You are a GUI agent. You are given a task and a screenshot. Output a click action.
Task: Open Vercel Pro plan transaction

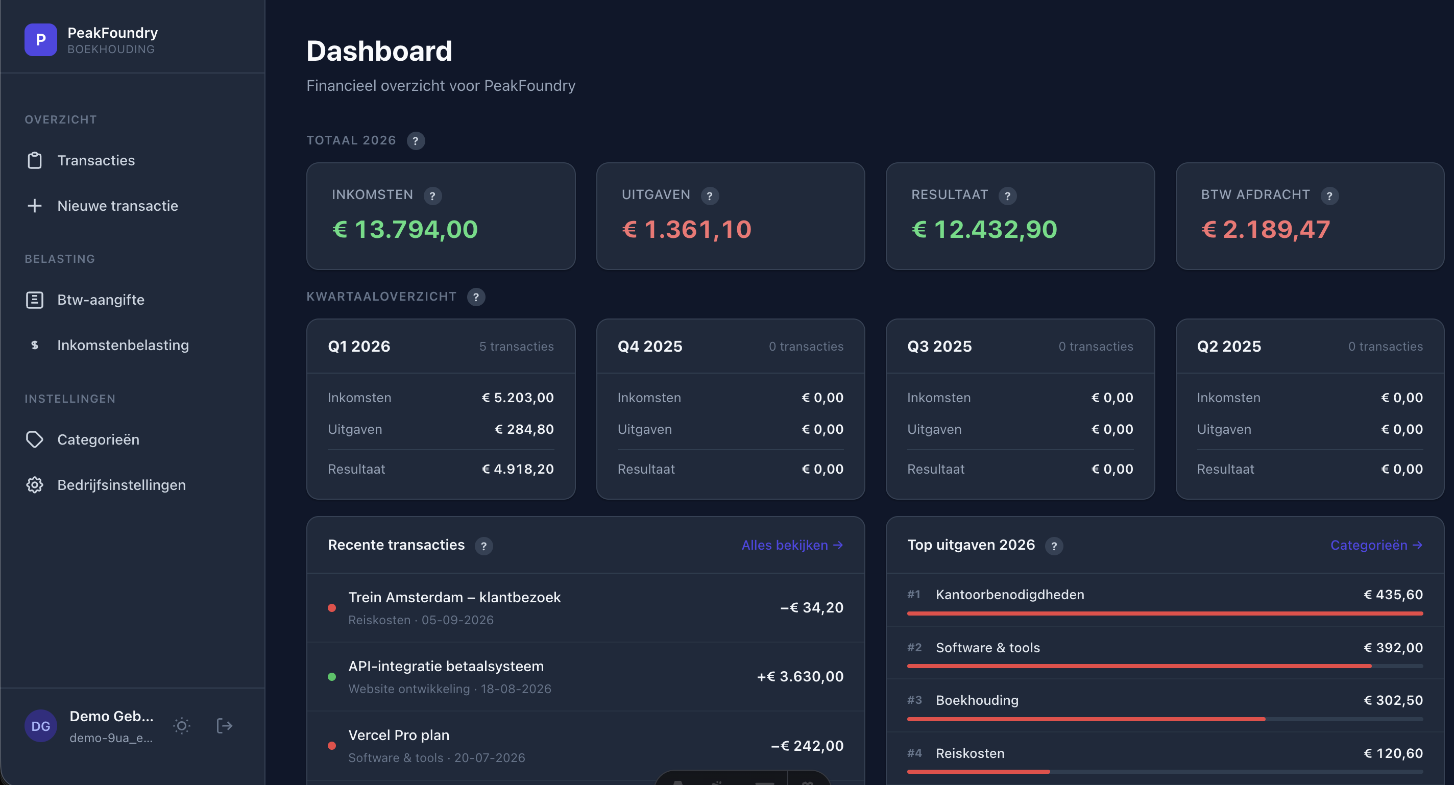coord(585,746)
